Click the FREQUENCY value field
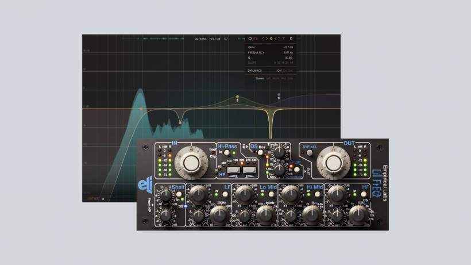 pyautogui.click(x=288, y=52)
